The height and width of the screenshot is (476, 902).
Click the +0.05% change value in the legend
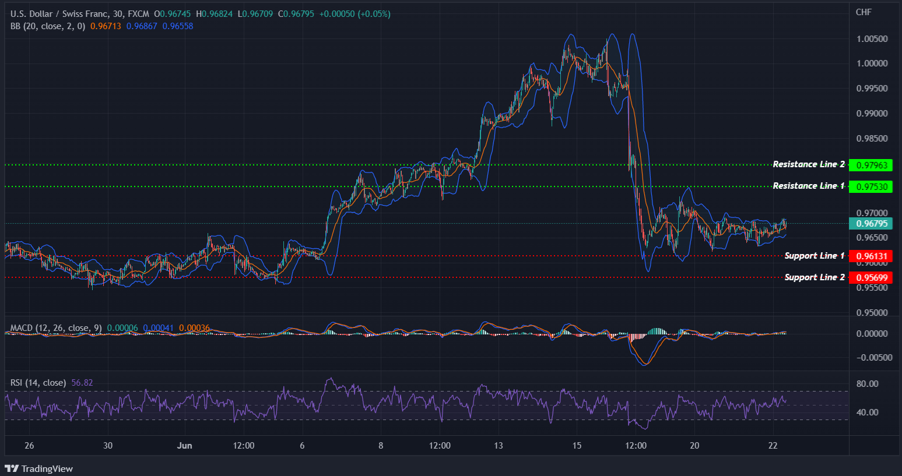pos(374,13)
